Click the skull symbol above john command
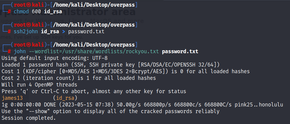The image size is (290, 124). click(x=29, y=45)
